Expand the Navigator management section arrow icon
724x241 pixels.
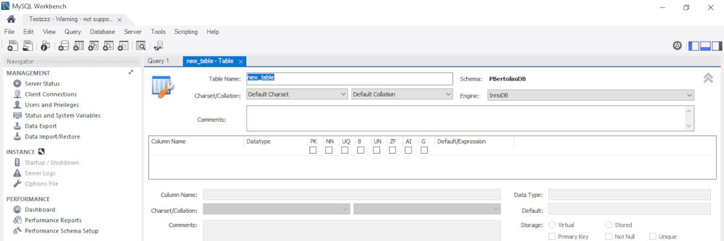131,72
